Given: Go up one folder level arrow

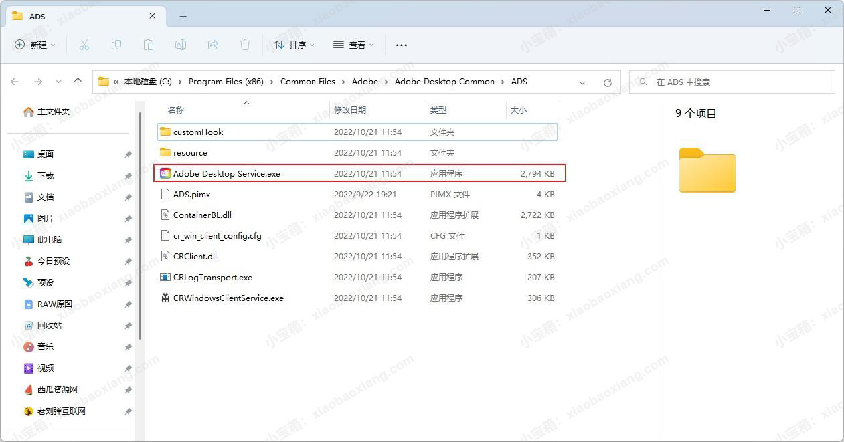Looking at the screenshot, I should [78, 82].
